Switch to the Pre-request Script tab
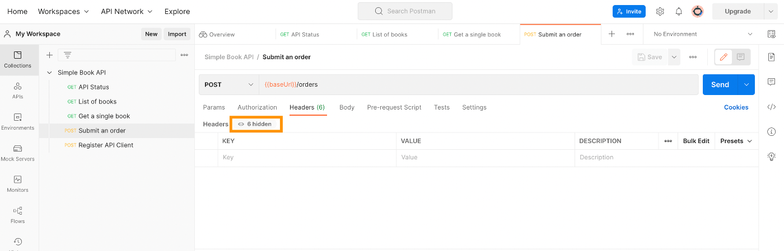 click(x=394, y=107)
